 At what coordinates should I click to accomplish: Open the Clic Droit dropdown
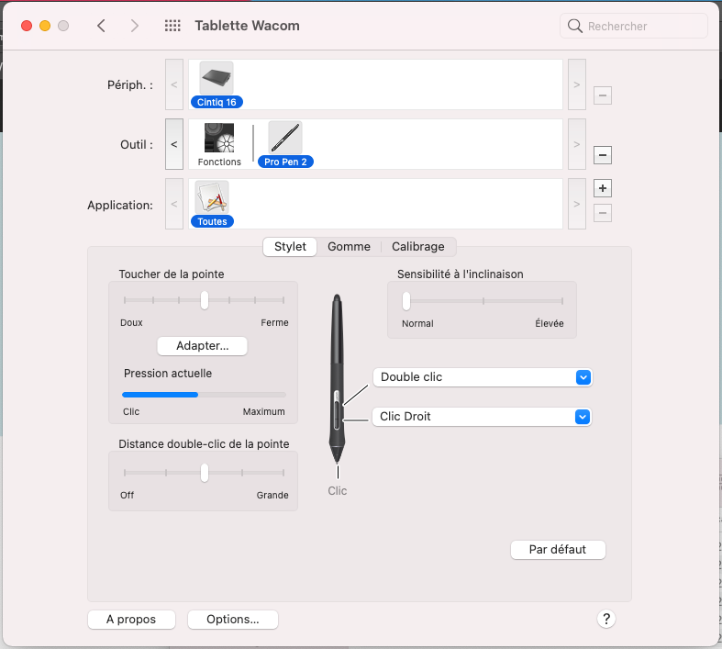(483, 417)
